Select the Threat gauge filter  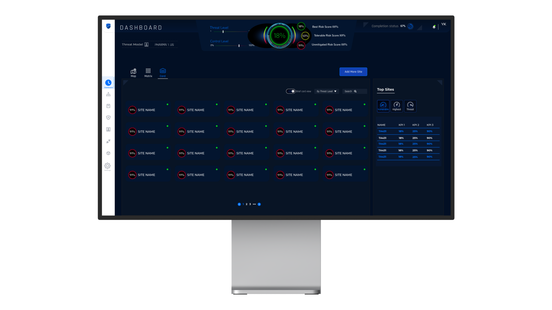(410, 106)
